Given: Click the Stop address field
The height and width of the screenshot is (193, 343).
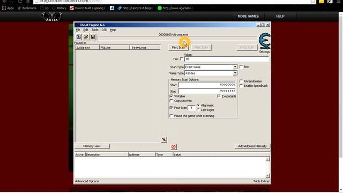Looking at the screenshot, I should (x=207, y=91).
